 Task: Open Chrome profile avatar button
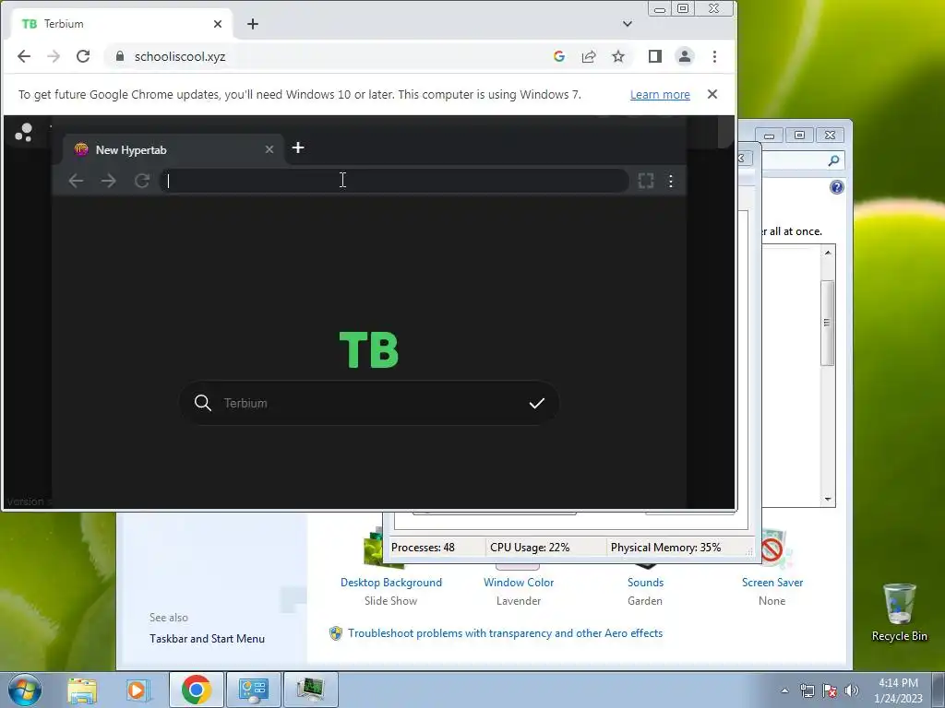[685, 56]
